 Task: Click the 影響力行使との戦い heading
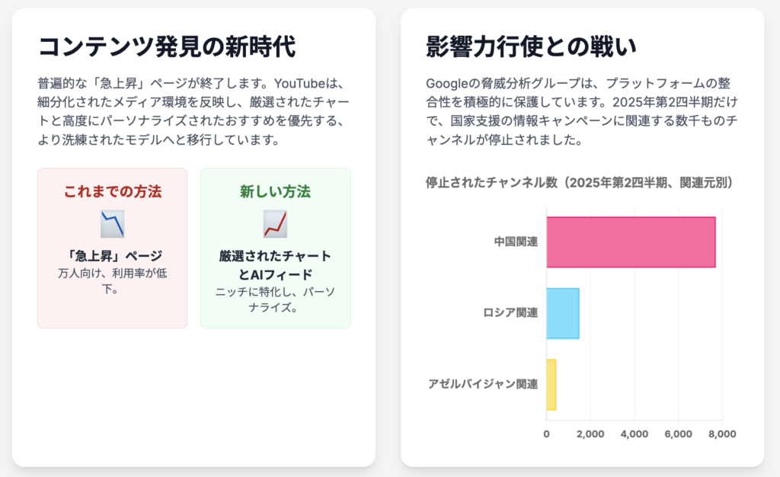click(x=531, y=46)
